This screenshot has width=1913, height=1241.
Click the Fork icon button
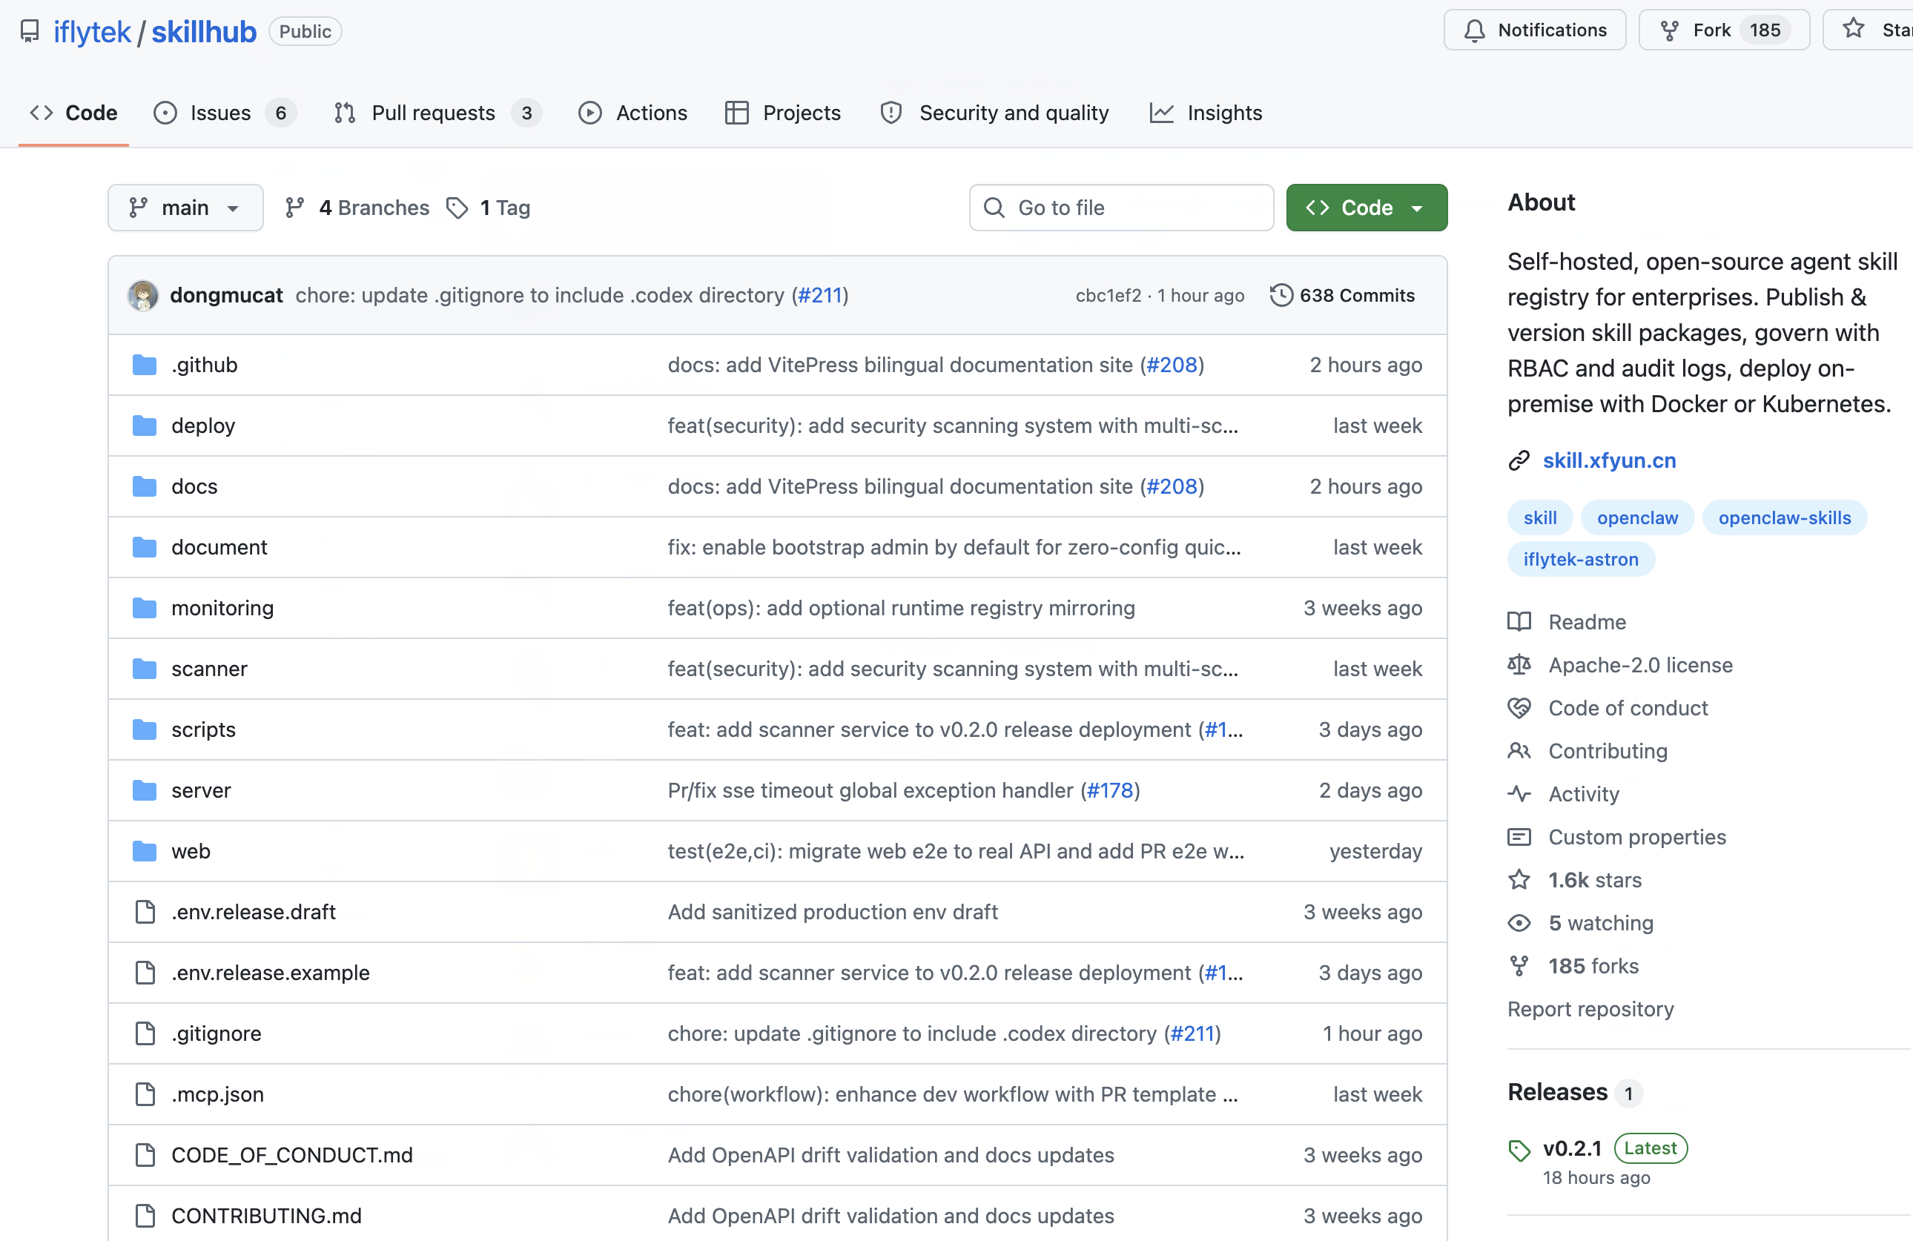1670,30
